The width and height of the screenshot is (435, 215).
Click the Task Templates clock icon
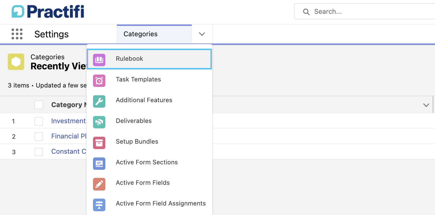pos(99,81)
